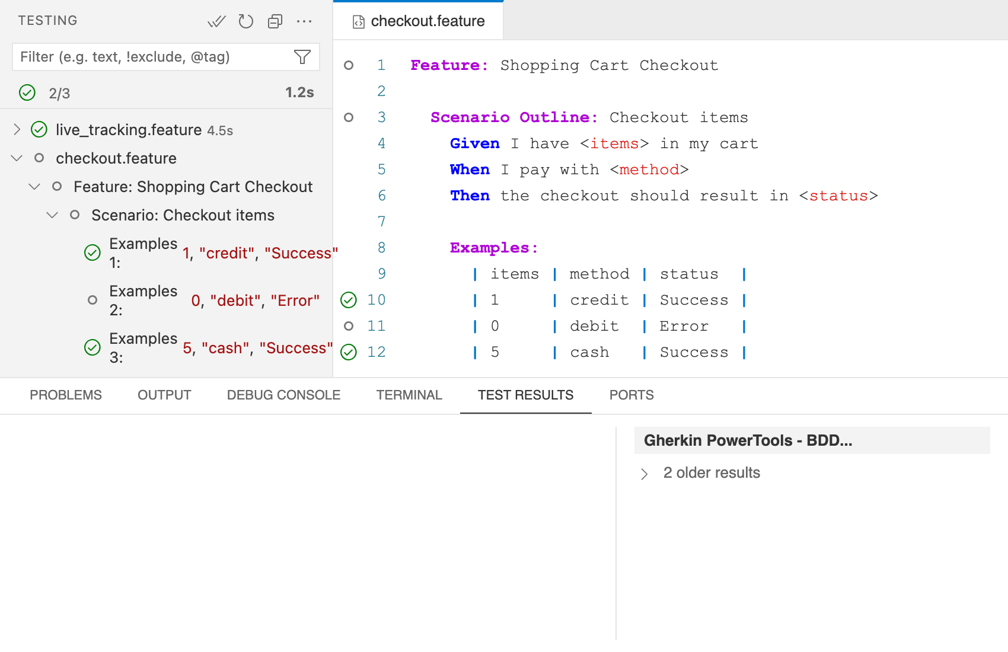This screenshot has width=1008, height=652.
Task: Click gutter test icon on line 3
Action: click(x=349, y=117)
